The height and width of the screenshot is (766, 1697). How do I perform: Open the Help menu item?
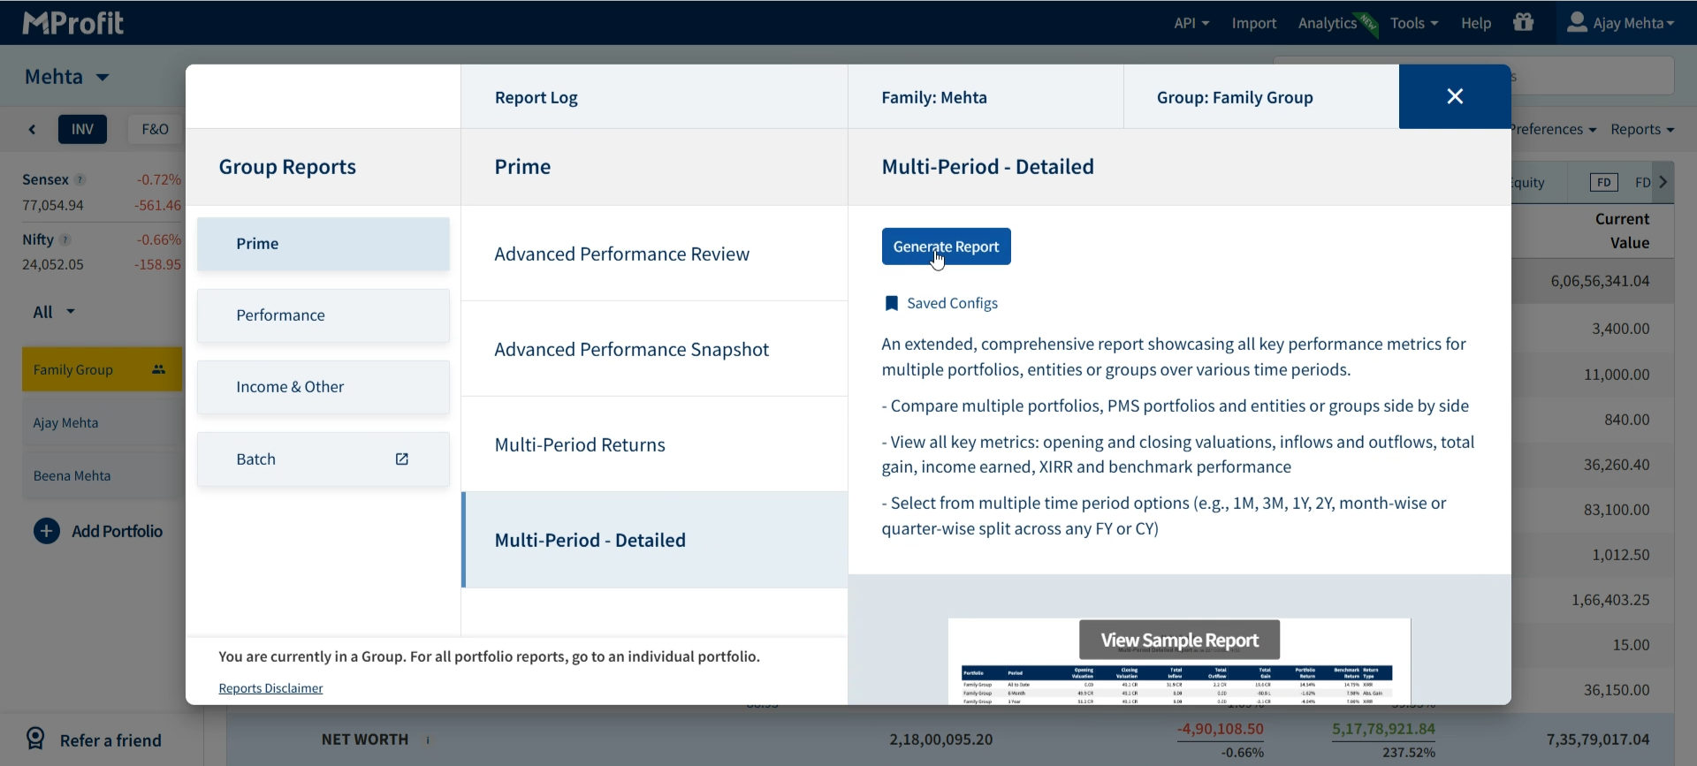tap(1476, 23)
